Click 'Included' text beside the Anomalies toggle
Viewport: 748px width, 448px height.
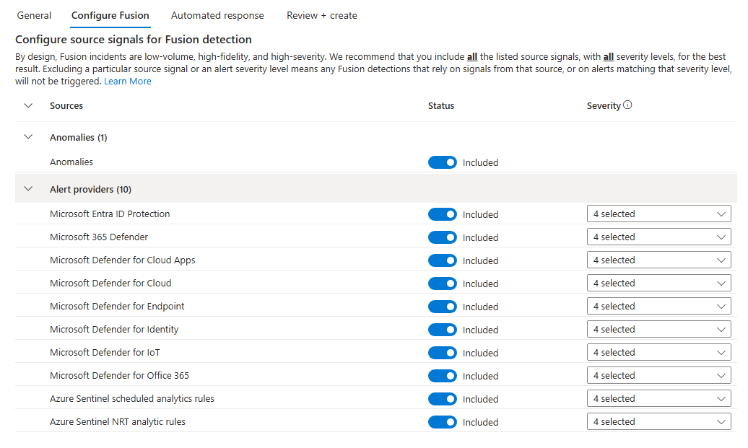[x=480, y=162]
